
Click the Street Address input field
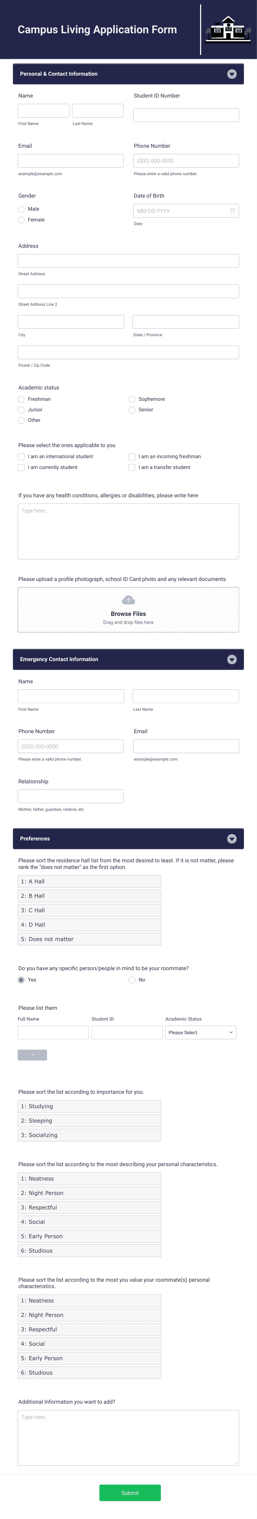[128, 261]
